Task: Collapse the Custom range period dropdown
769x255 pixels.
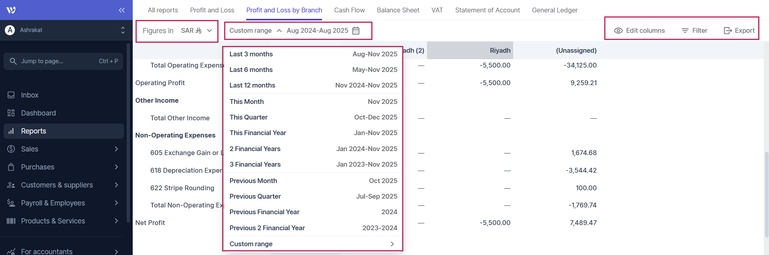Action: (279, 31)
